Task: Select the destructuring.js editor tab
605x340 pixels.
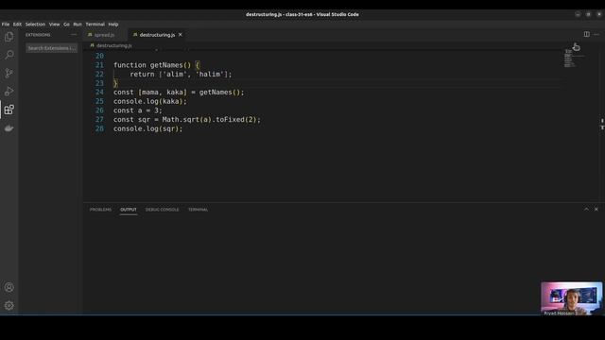Action: 157,35
